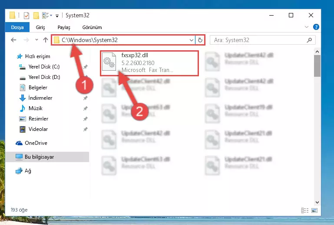
Task: Open the Customize Quick Access Toolbar arrow
Action: (x=57, y=16)
